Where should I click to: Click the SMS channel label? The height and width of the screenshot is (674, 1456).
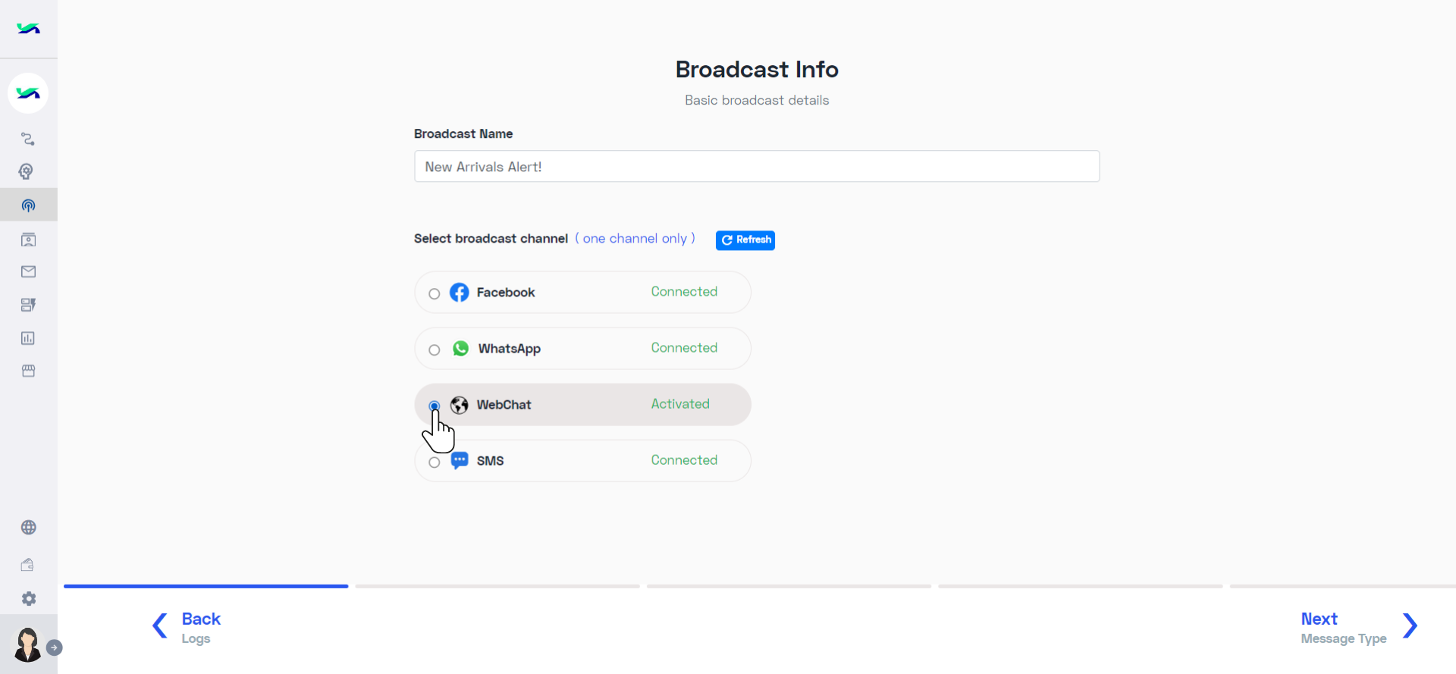[x=490, y=461]
